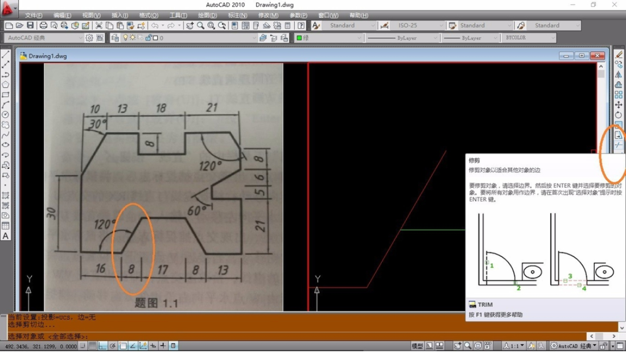Viewport: 626px width, 352px height.
Task: Open the 标注(N) menu
Action: coord(237,15)
